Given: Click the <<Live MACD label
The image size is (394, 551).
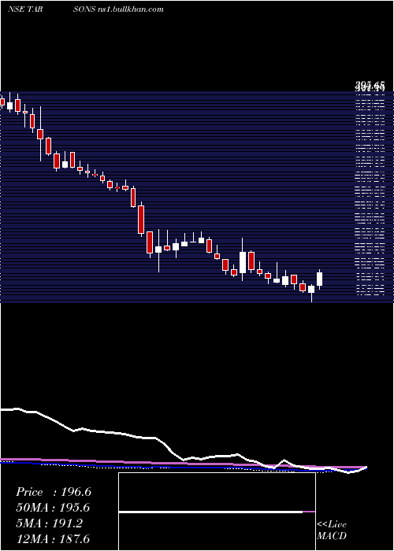Looking at the screenshot, I should [x=332, y=531].
